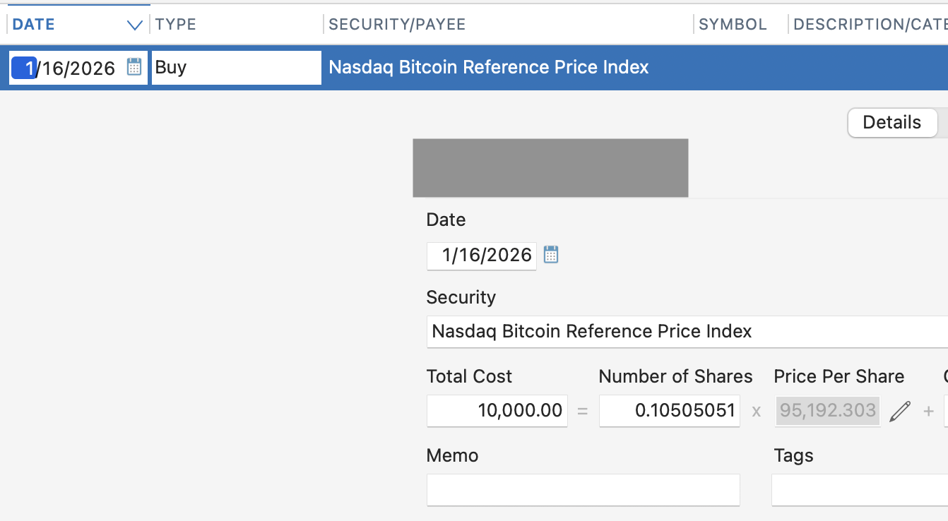Focus the Number of Shares field
The width and height of the screenshot is (948, 521).
[669, 410]
